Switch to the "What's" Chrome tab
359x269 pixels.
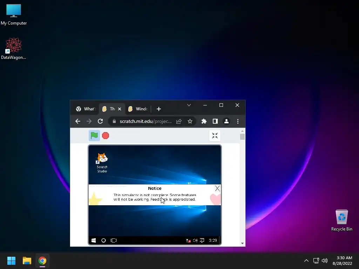pos(86,109)
